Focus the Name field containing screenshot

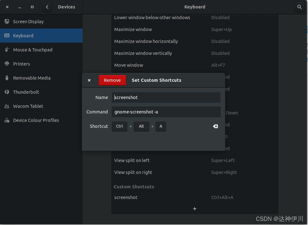tap(166, 97)
